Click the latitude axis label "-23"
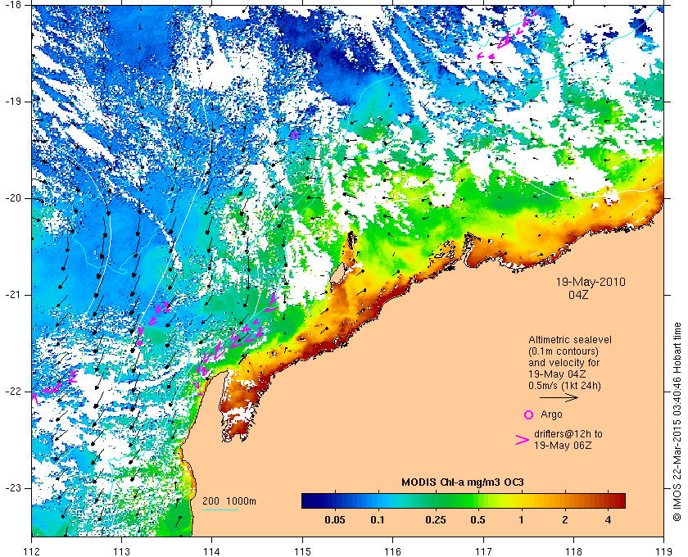The width and height of the screenshot is (688, 557). pos(12,488)
